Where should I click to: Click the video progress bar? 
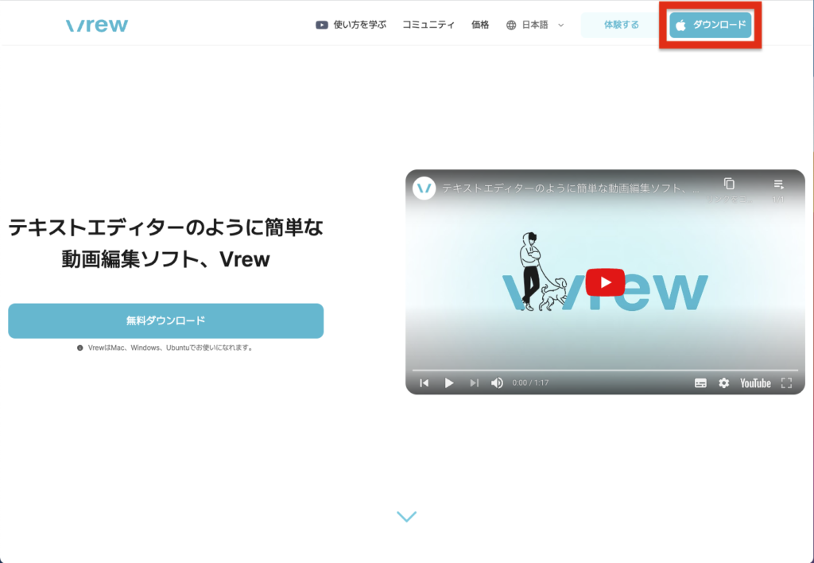tap(604, 371)
